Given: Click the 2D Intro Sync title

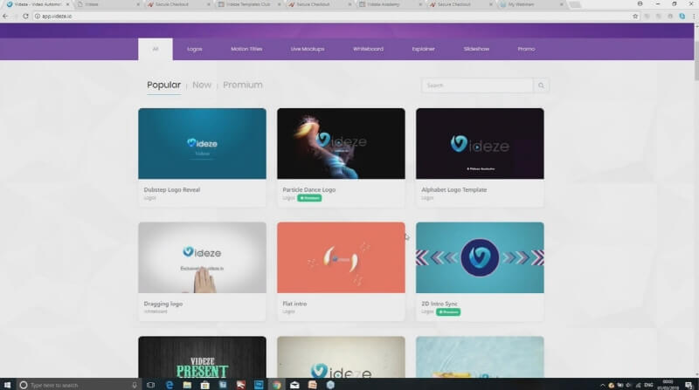Looking at the screenshot, I should (439, 304).
